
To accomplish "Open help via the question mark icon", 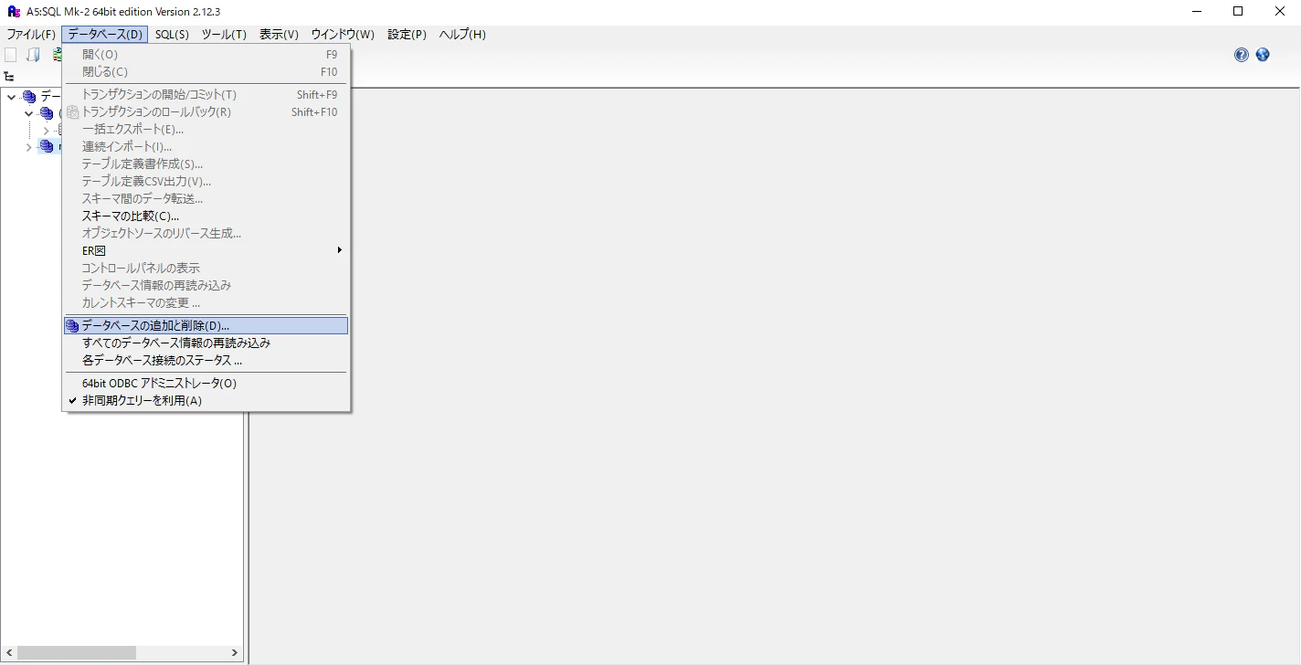I will tap(1241, 55).
